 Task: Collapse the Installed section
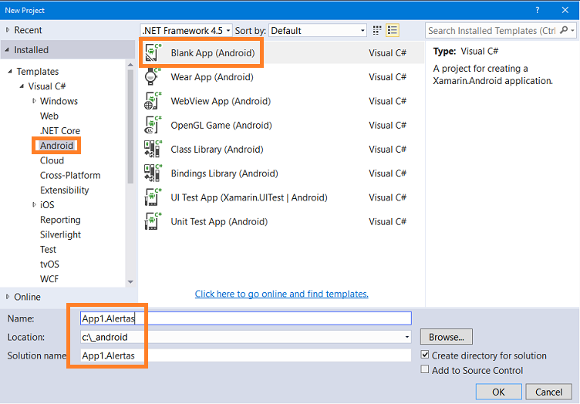click(x=7, y=49)
